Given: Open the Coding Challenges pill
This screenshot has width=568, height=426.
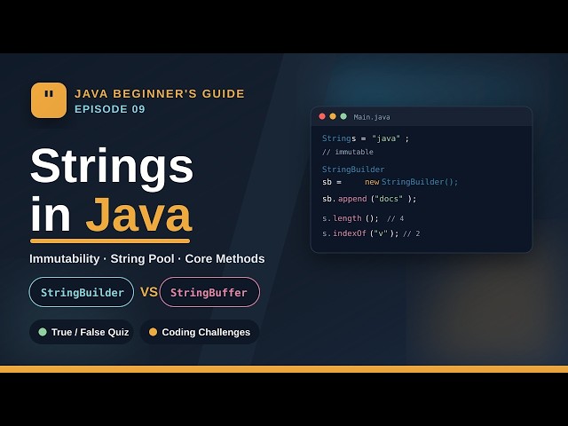Looking at the screenshot, I should [200, 332].
